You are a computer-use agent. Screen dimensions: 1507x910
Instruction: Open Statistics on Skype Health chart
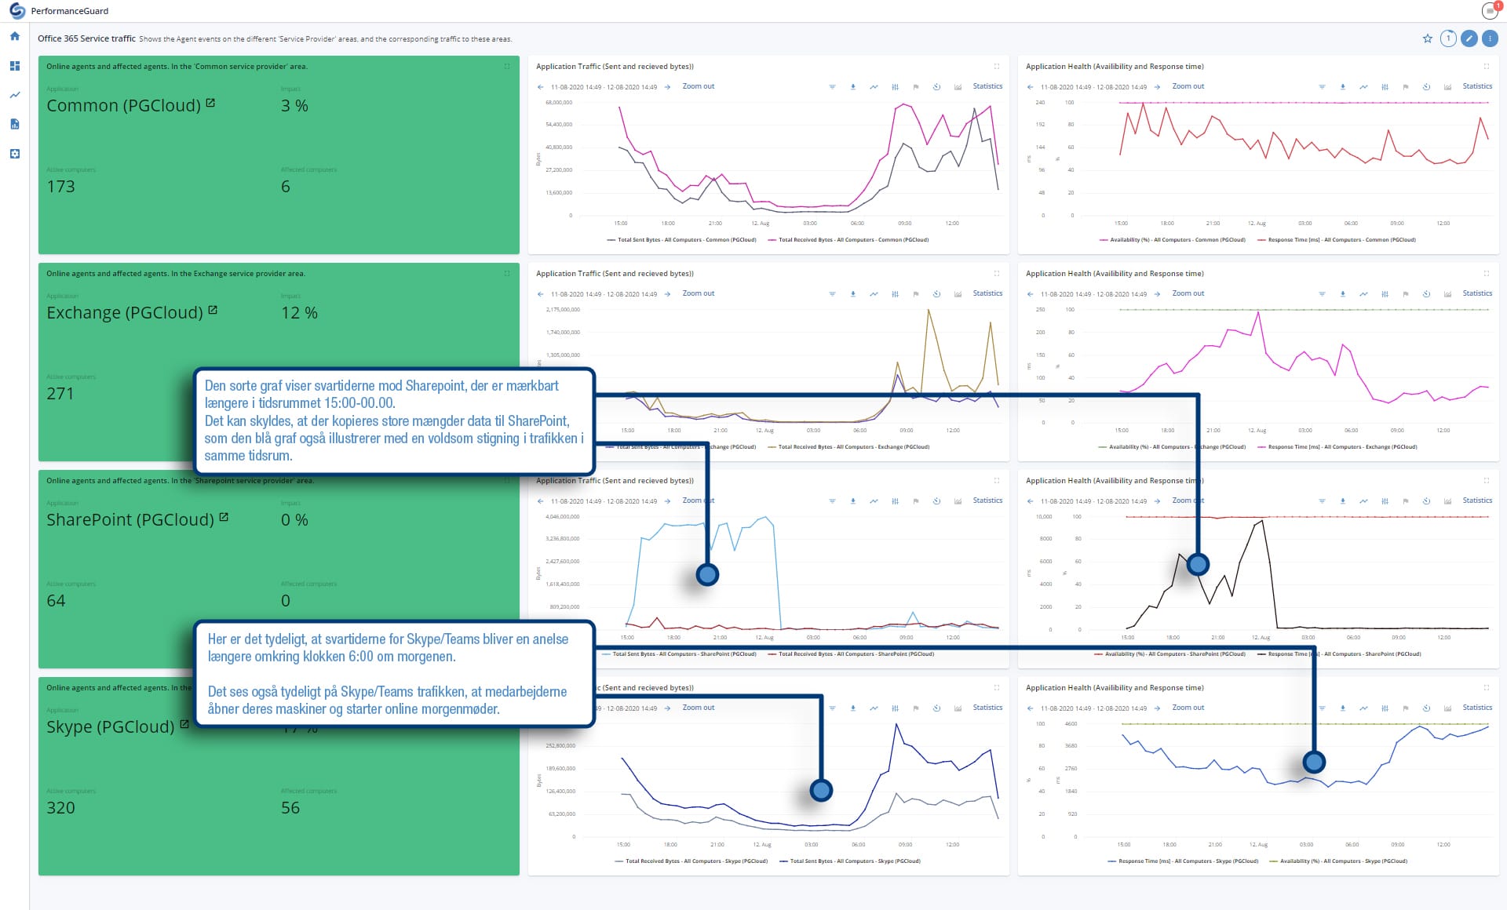[1477, 708]
